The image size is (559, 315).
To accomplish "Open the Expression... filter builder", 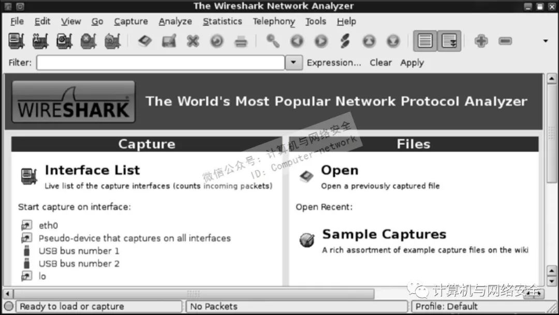I will (x=334, y=63).
